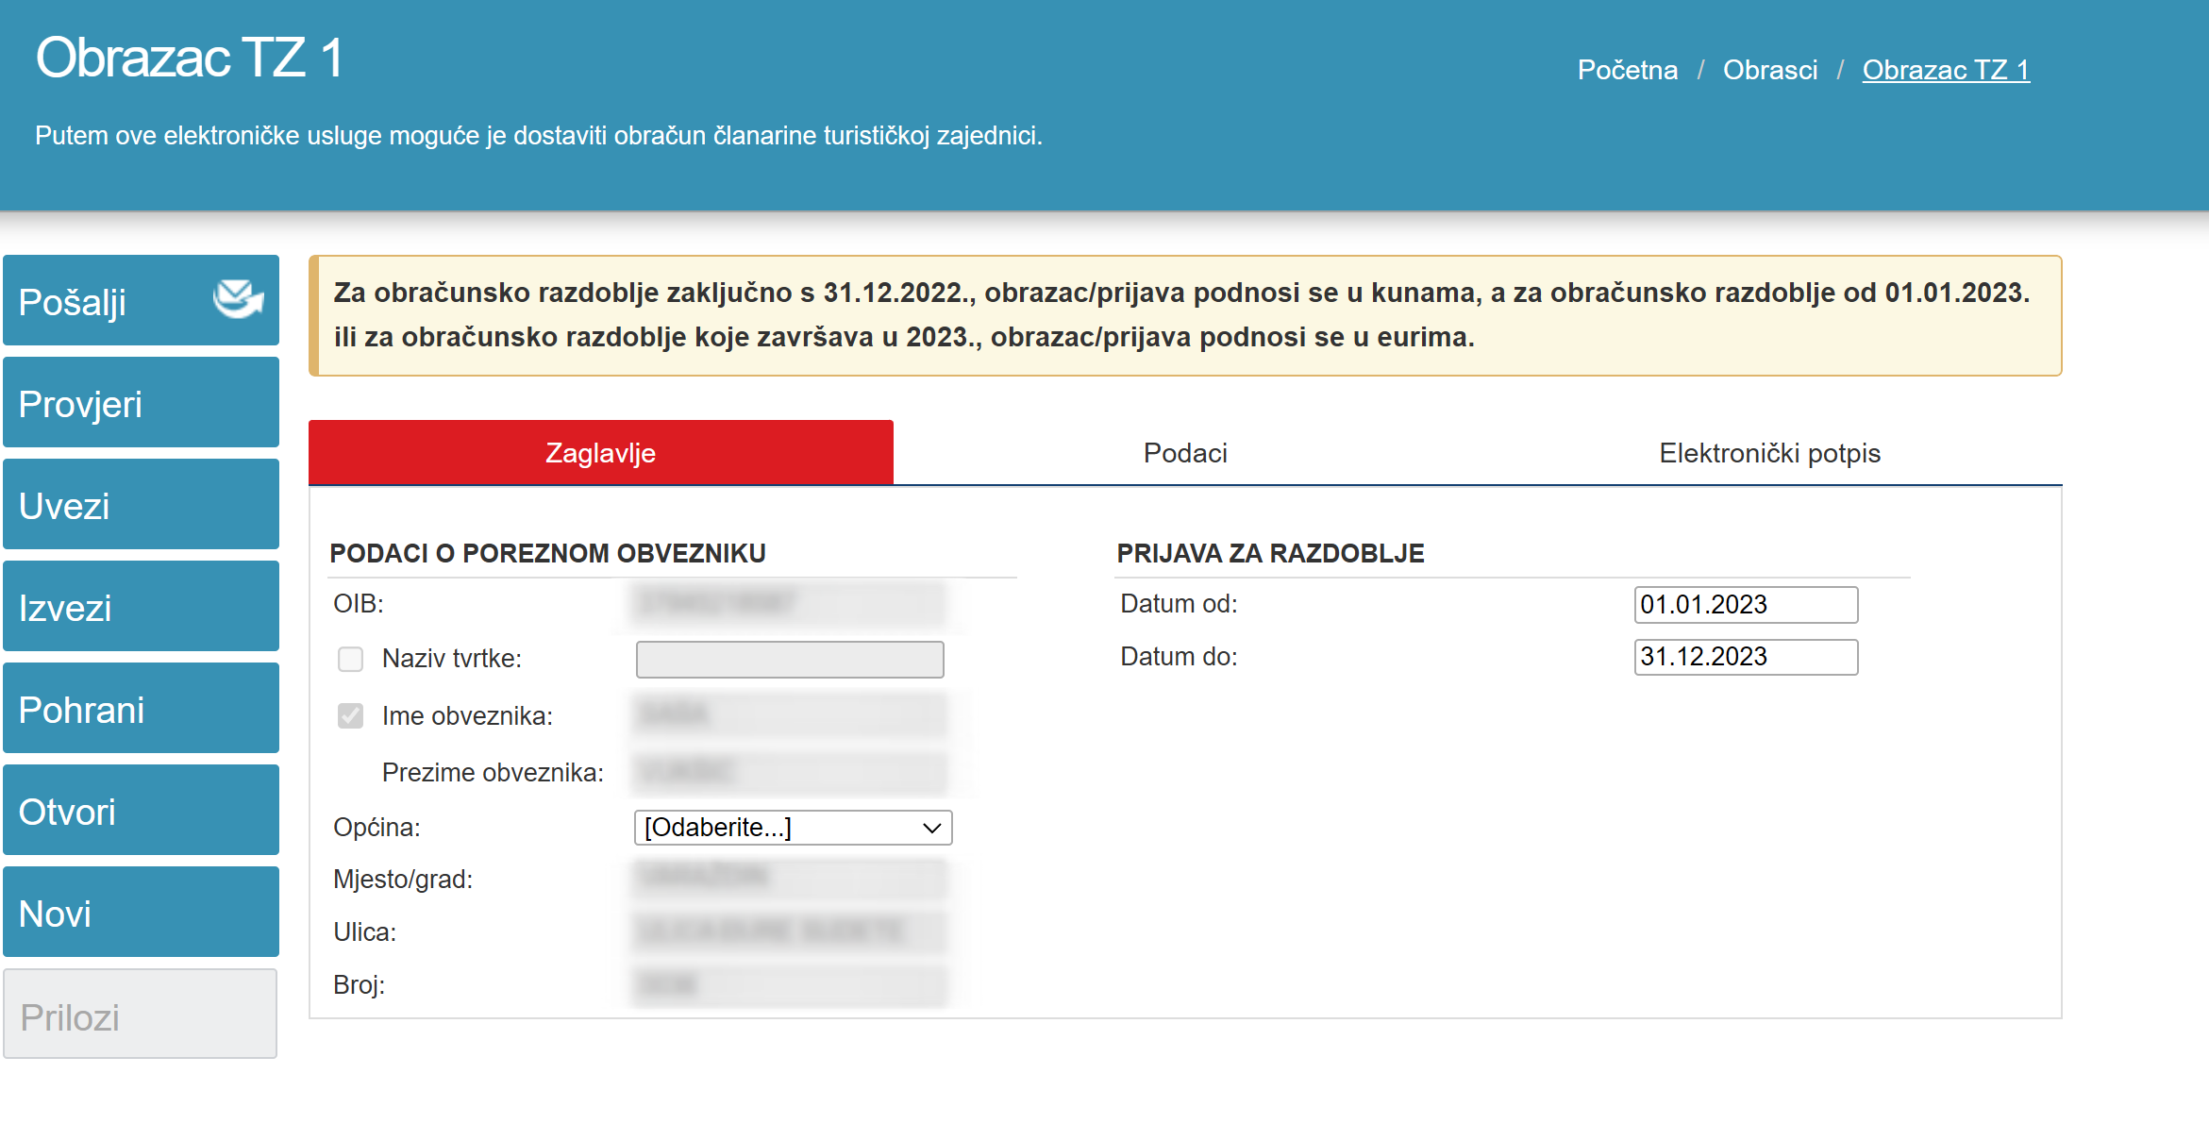Import data using the Uvezi button
Viewport: 2209px width, 1124px height.
pyautogui.click(x=141, y=505)
